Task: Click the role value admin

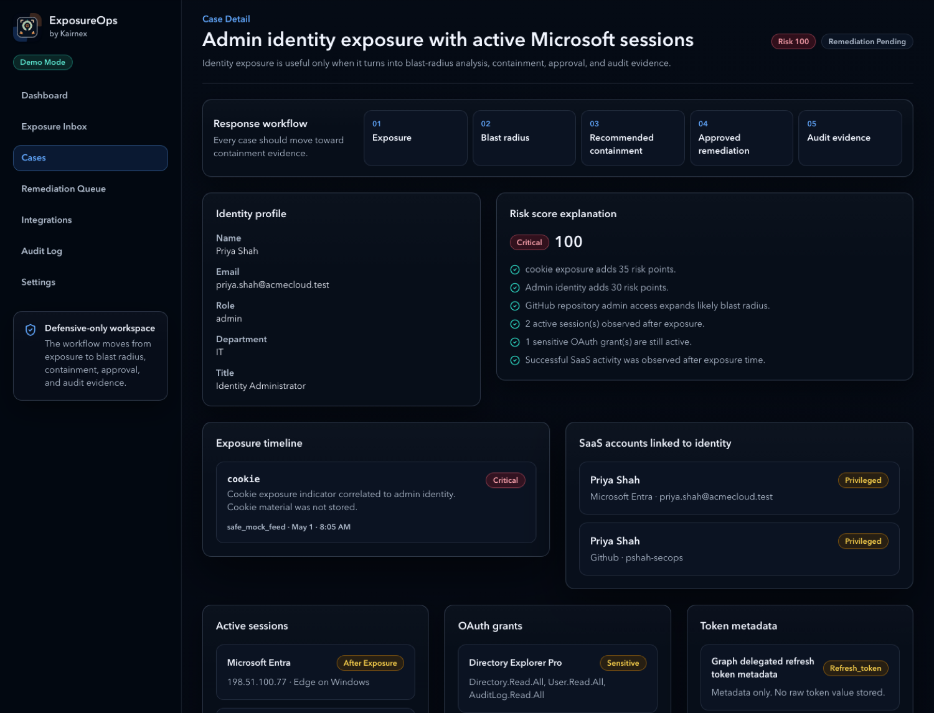Action: click(x=229, y=319)
